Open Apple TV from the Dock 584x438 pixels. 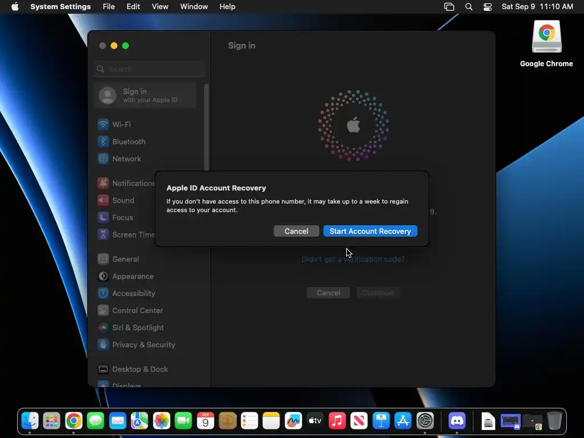[315, 421]
